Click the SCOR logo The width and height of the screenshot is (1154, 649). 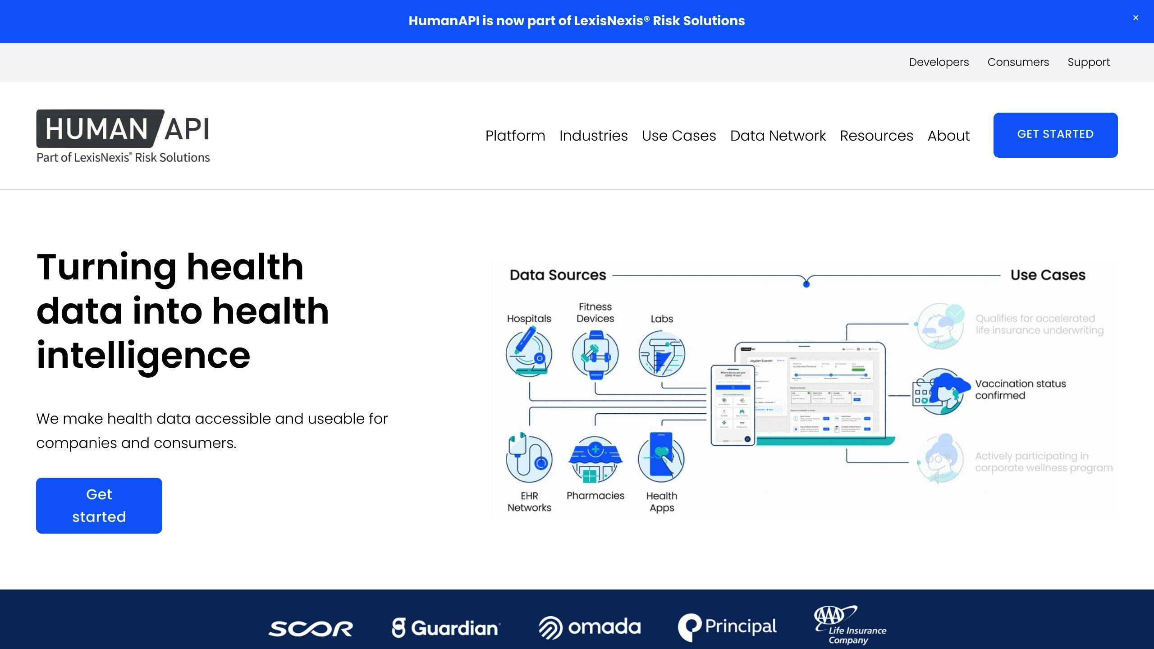click(311, 628)
